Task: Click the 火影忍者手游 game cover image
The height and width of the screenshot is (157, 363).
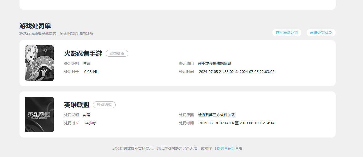Action: pos(39,63)
